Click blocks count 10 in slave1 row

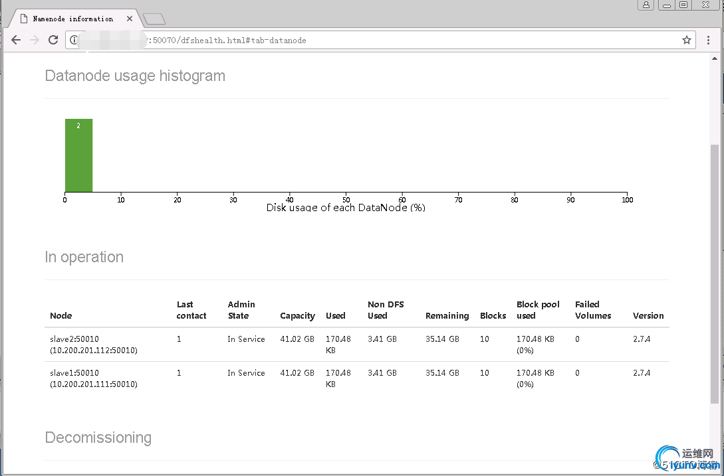click(x=485, y=372)
